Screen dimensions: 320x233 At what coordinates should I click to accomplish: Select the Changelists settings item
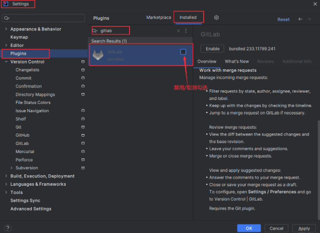point(27,69)
